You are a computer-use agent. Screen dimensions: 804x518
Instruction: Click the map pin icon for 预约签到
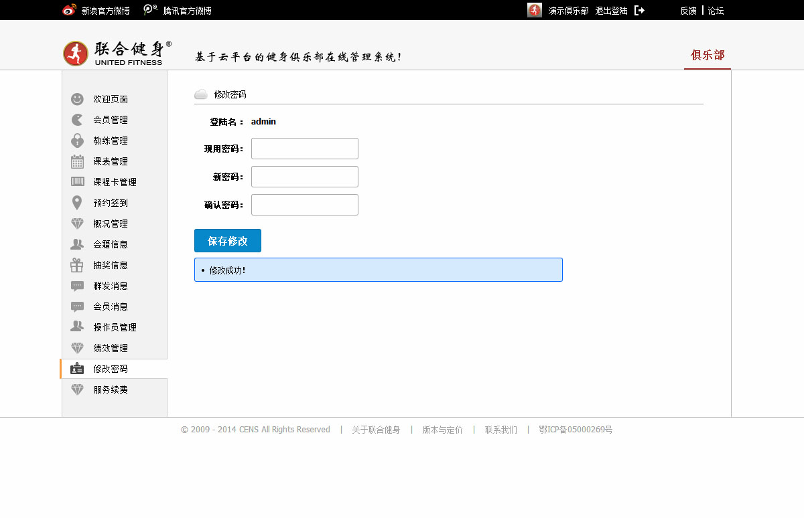pyautogui.click(x=77, y=203)
